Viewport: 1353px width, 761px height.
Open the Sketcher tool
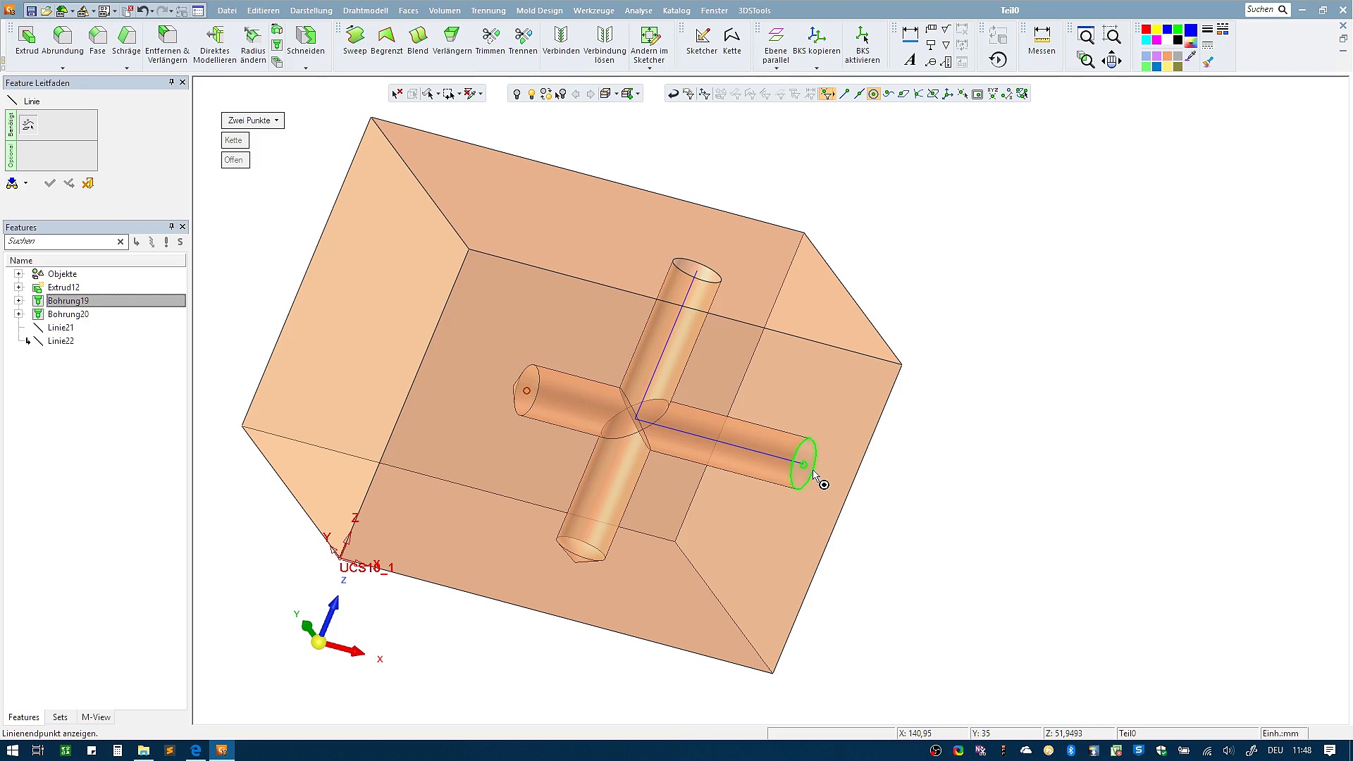pos(701,41)
